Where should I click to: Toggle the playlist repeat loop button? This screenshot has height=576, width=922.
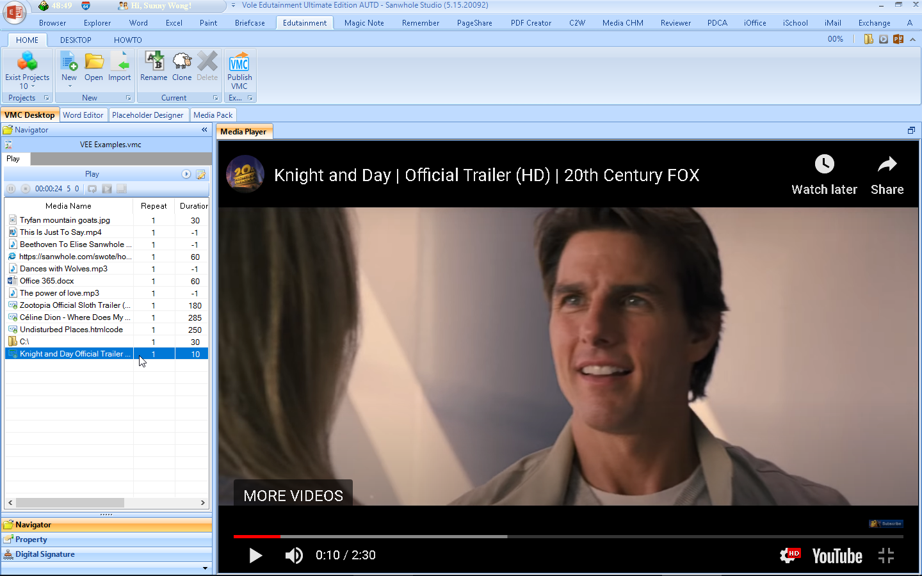(x=92, y=189)
